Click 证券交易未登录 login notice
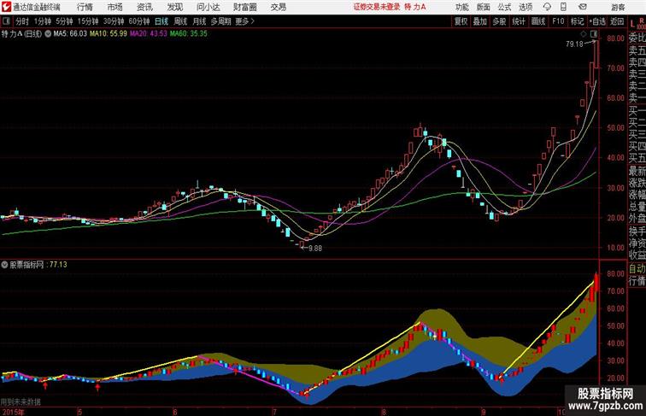This screenshot has width=646, height=416. tap(377, 7)
